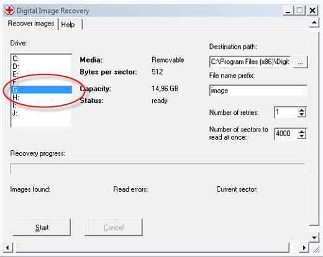The width and height of the screenshot is (323, 257).
Task: Click the horizontal scrollbar left arrow
Action: (x=8, y=247)
